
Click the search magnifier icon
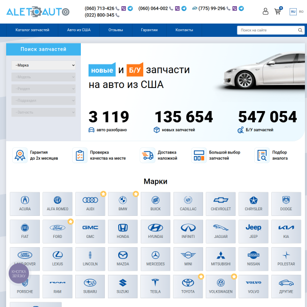click(x=300, y=30)
